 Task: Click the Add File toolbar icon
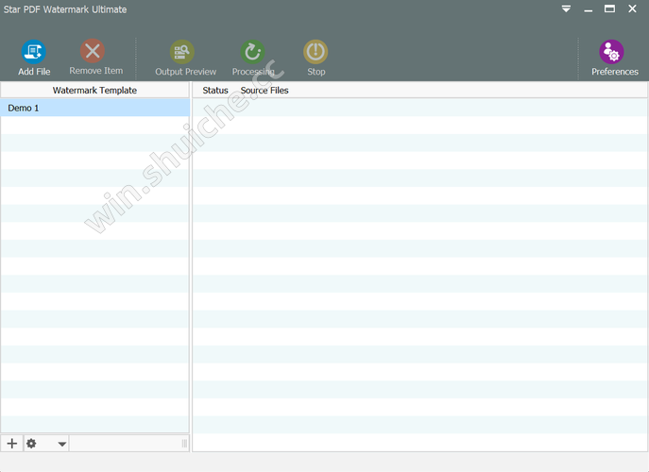coord(33,52)
